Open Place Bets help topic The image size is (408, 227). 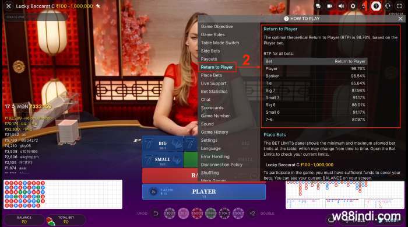[x=211, y=75]
